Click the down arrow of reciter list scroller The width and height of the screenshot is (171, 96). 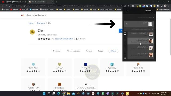click(x=125, y=58)
